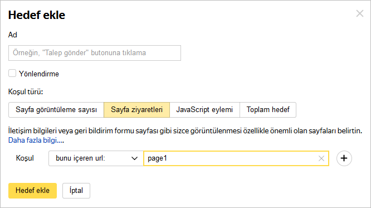Select Sayfa görüntüleme sayısı tab

coord(56,110)
